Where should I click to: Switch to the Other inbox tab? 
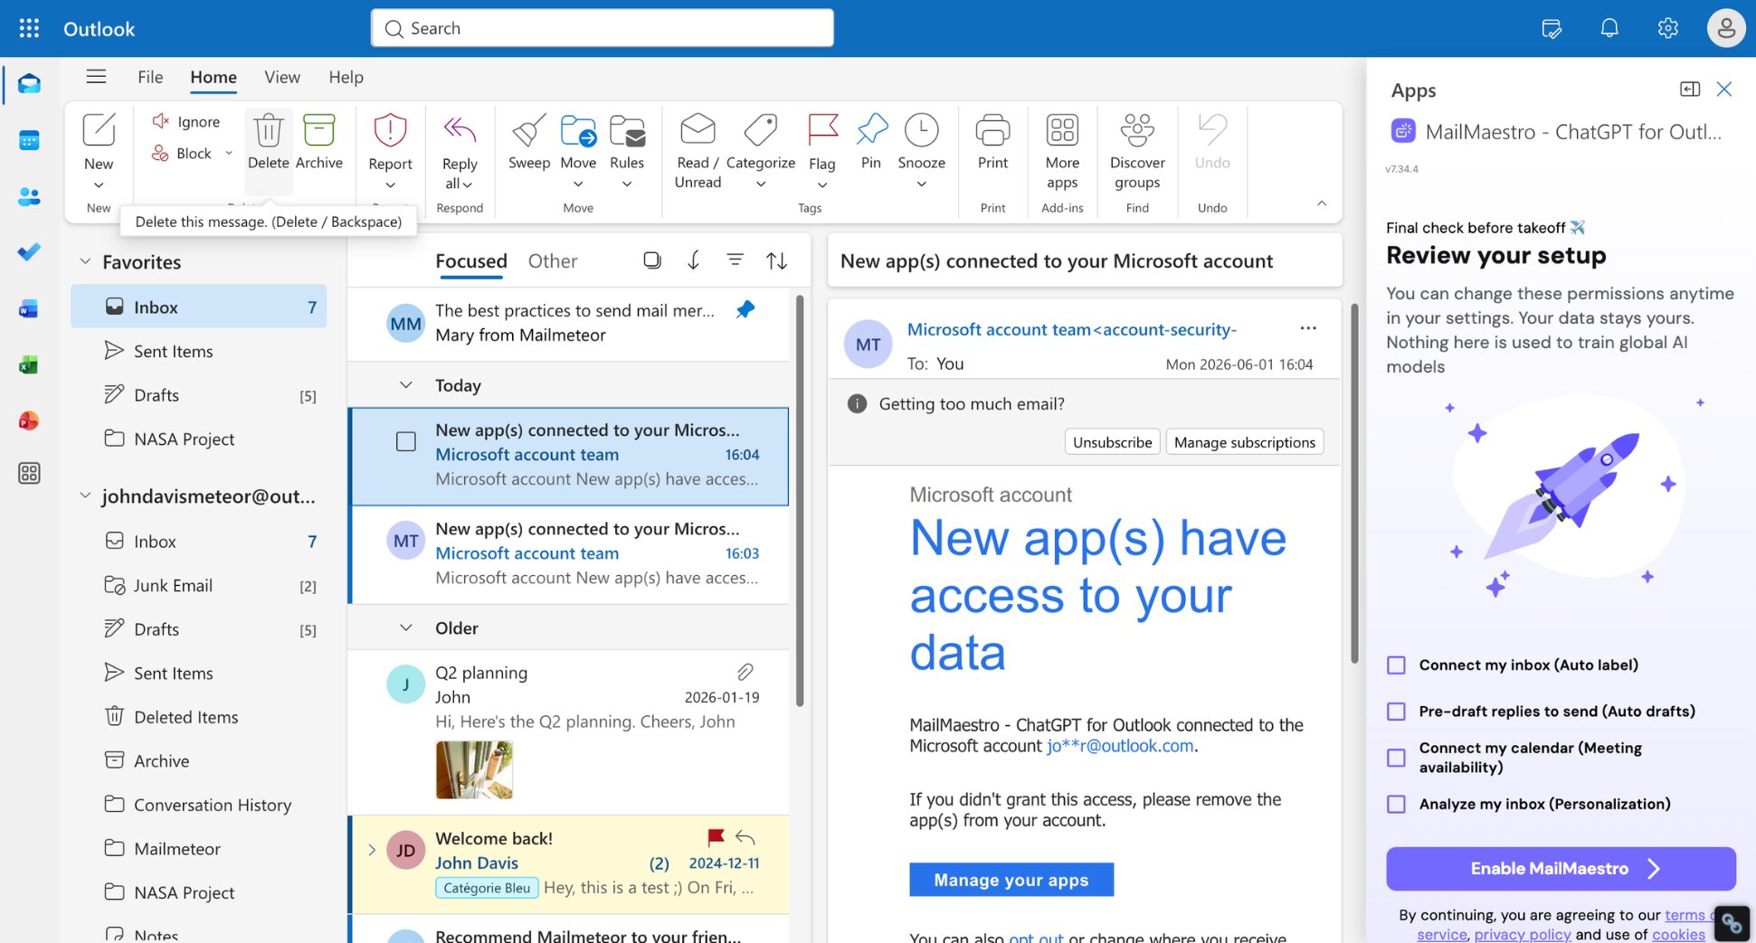(553, 260)
